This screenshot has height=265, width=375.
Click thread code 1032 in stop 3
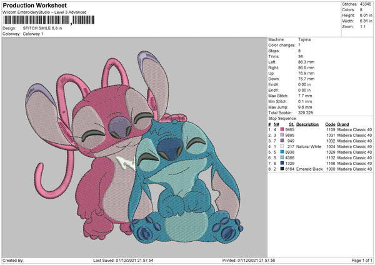[331, 141]
